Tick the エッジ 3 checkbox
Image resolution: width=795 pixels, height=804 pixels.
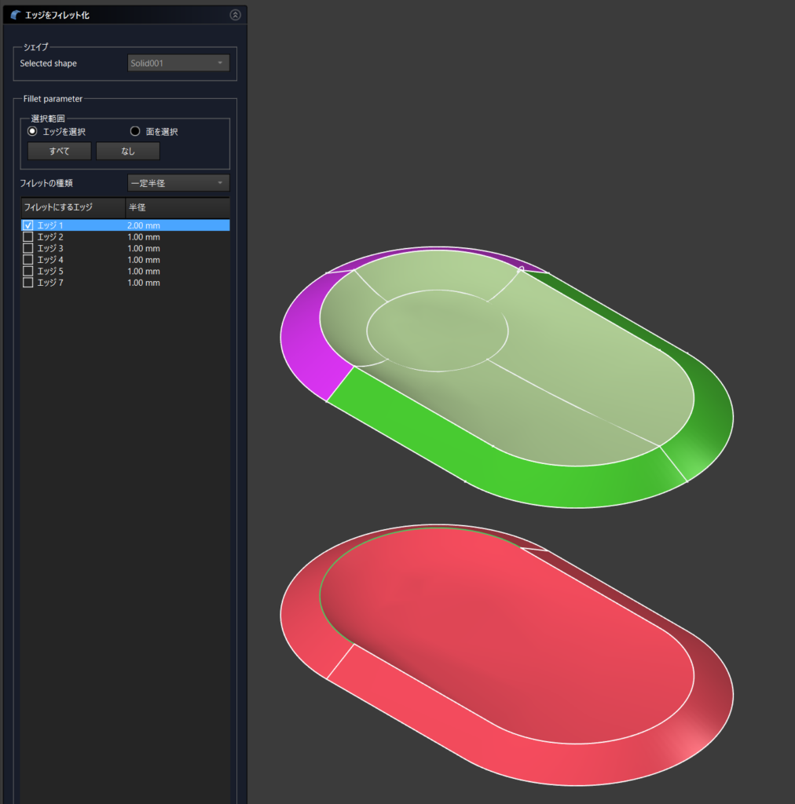point(28,248)
